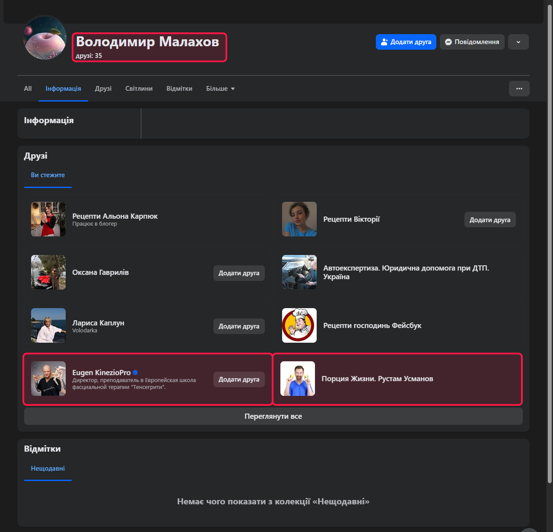The image size is (553, 532).
Task: Select the Інформація tab
Action: click(x=63, y=89)
